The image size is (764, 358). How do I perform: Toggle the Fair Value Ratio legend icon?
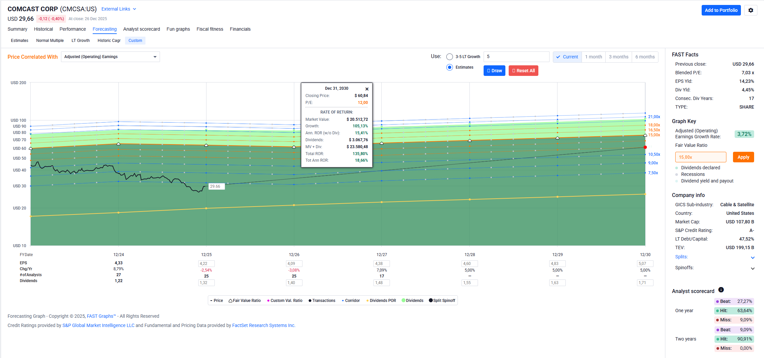pos(231,301)
